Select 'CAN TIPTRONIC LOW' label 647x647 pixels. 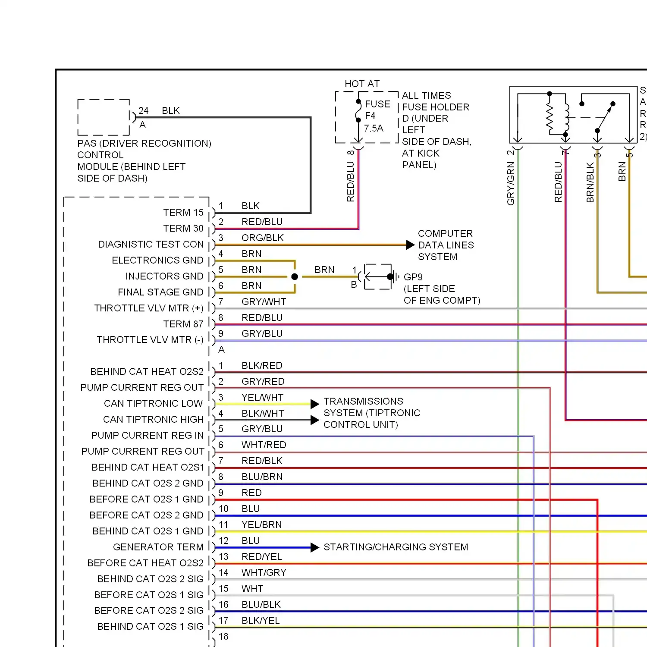coord(153,404)
